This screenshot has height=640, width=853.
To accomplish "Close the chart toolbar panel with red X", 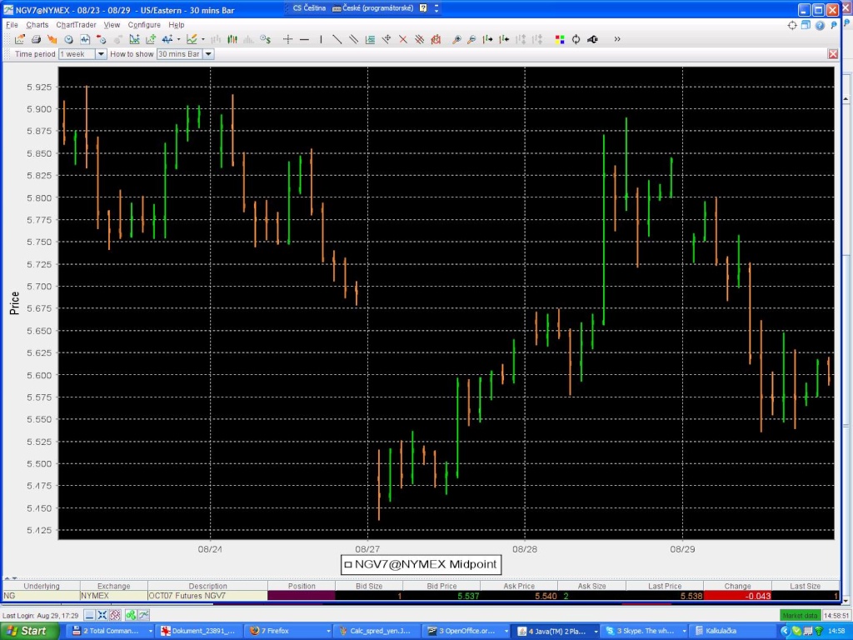I will pos(833,54).
